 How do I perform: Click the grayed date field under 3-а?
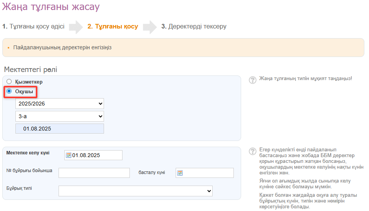(x=60, y=129)
